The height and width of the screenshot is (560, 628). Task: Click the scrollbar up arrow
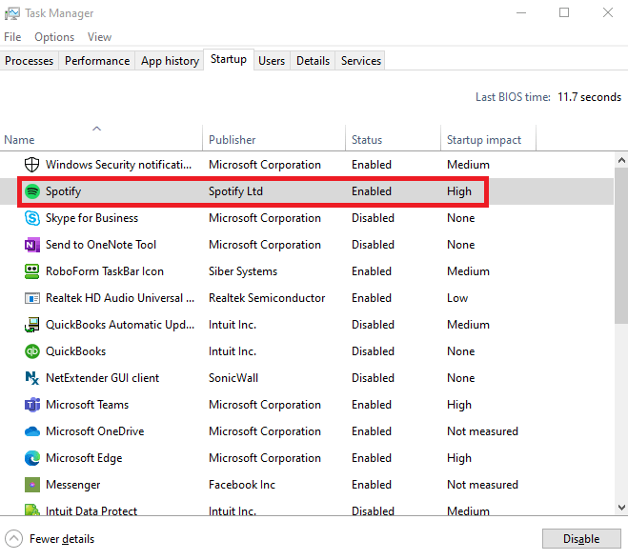[x=621, y=161]
